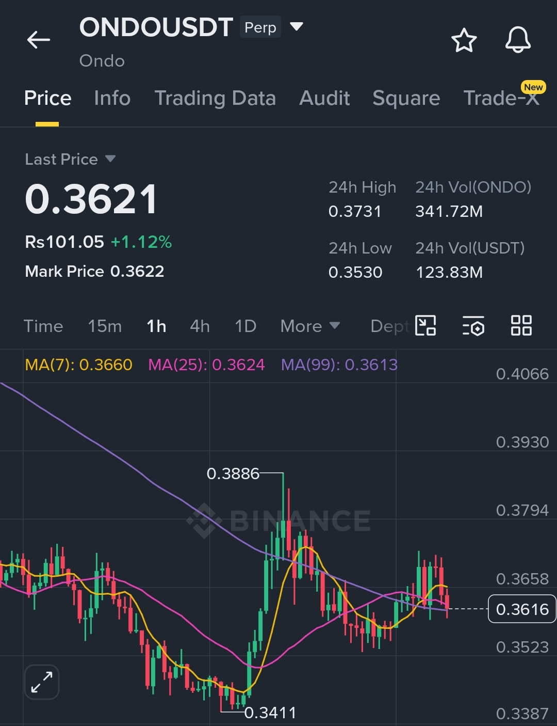Switch to the Info tab
The width and height of the screenshot is (557, 726).
(x=112, y=98)
